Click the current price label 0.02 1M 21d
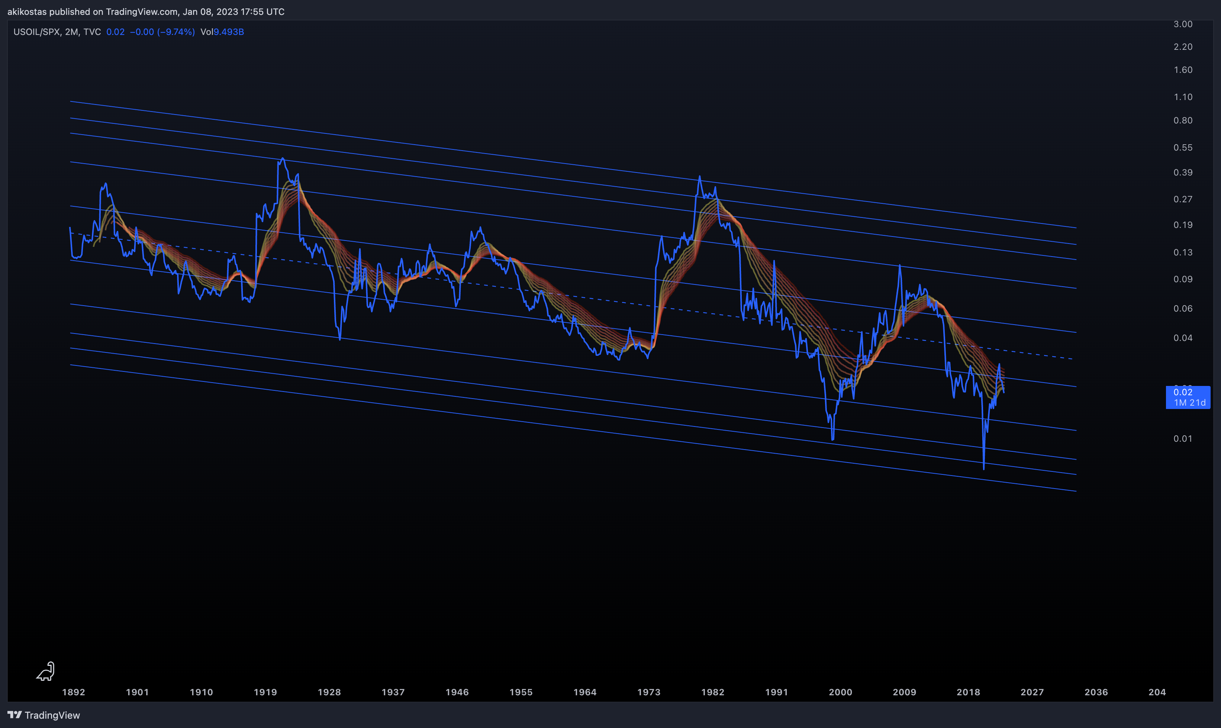 [1188, 397]
